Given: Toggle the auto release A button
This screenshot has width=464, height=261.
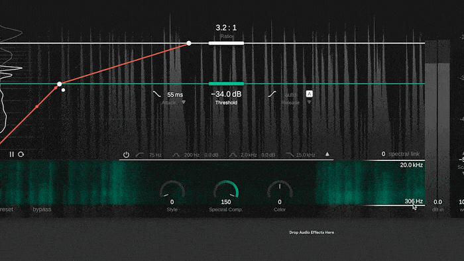Looking at the screenshot, I should (x=310, y=94).
